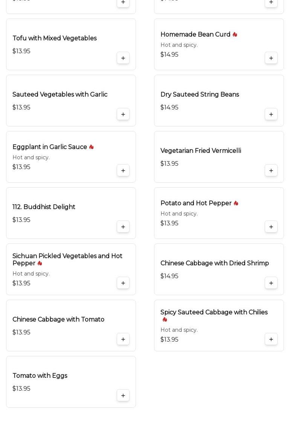Open Tomato with Eggs item title
This screenshot has width=290, height=442.
point(40,376)
